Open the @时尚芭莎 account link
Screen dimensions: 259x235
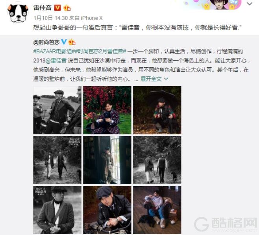(46, 42)
